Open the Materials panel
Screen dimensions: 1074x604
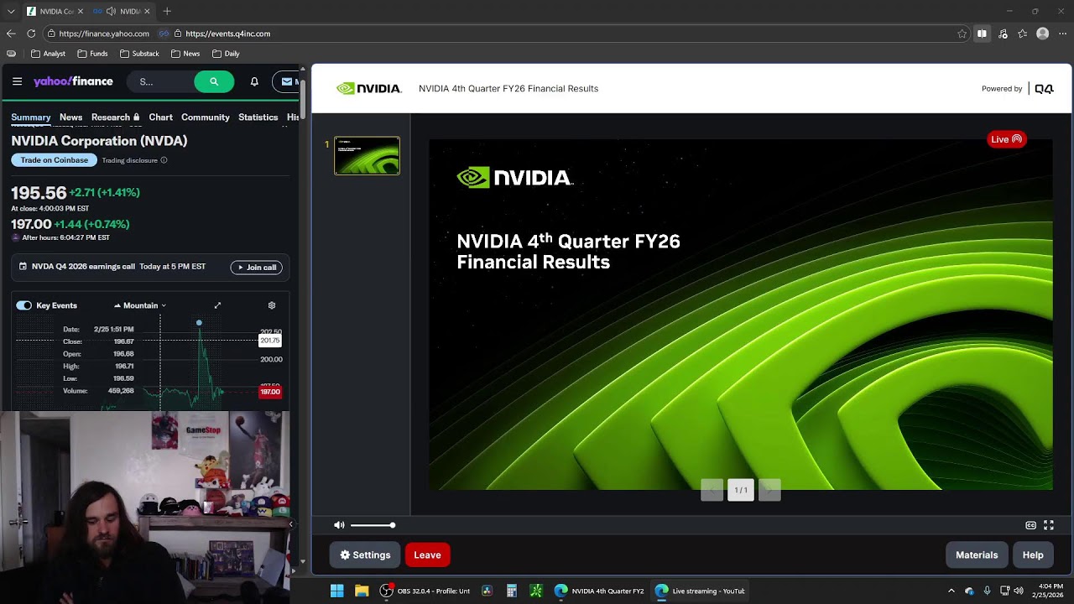(x=977, y=555)
